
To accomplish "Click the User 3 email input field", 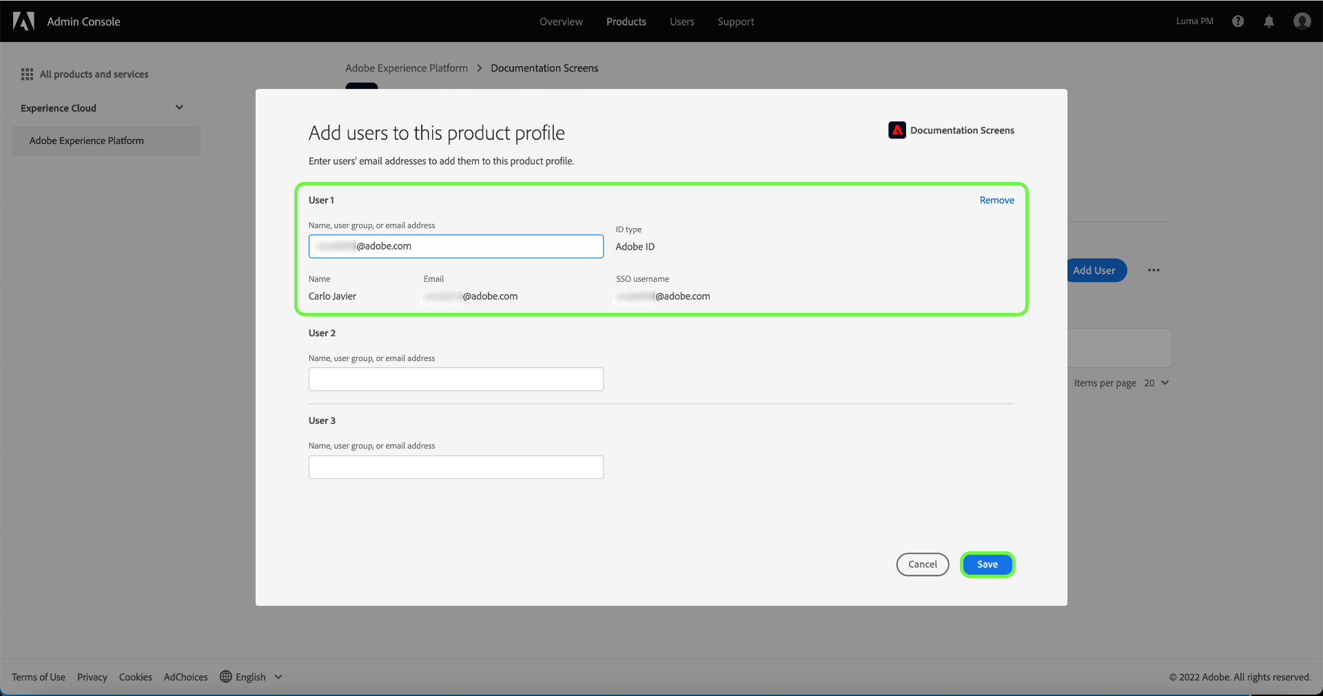I will pos(455,467).
